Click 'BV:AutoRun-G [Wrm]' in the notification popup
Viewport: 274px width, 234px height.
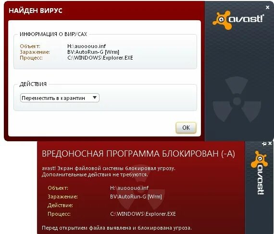pyautogui.click(x=136, y=197)
